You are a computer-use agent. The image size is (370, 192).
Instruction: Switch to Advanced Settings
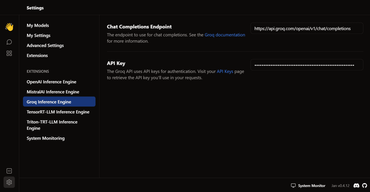tap(45, 46)
